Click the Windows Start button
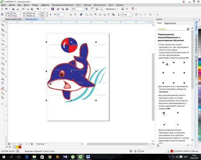Screen dimensions: 201x160 [4, 157]
